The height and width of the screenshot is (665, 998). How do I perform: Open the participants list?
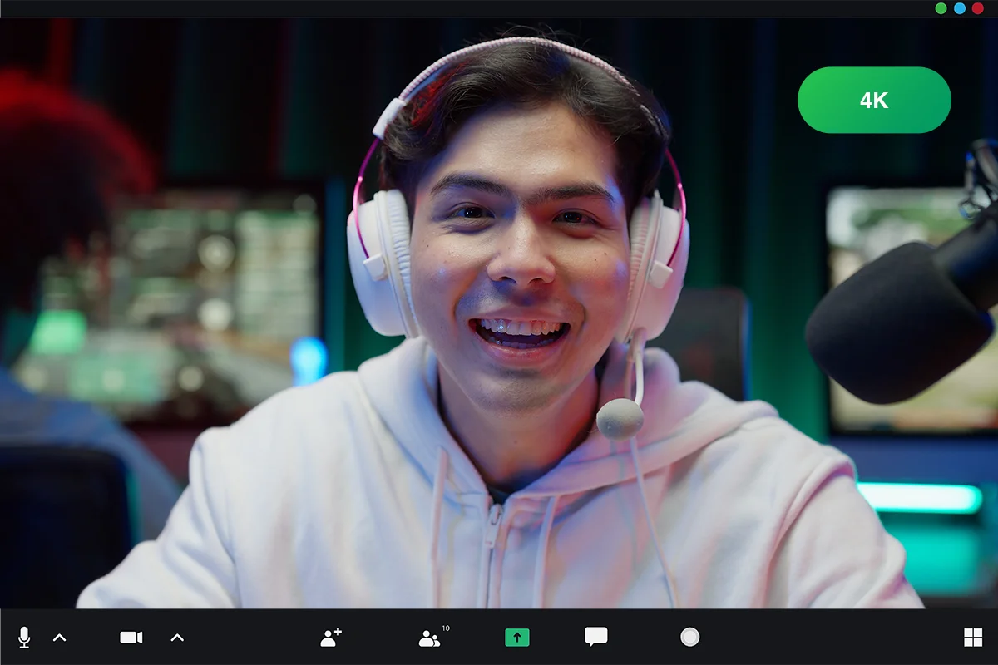(428, 638)
